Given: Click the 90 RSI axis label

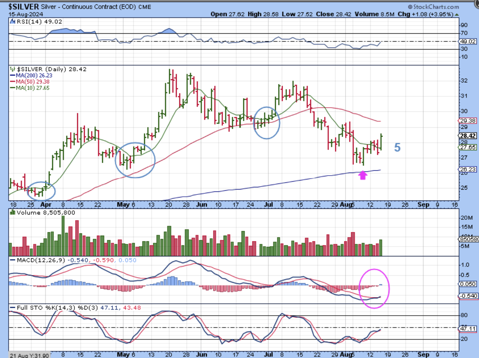Looking at the screenshot, I should (463, 25).
